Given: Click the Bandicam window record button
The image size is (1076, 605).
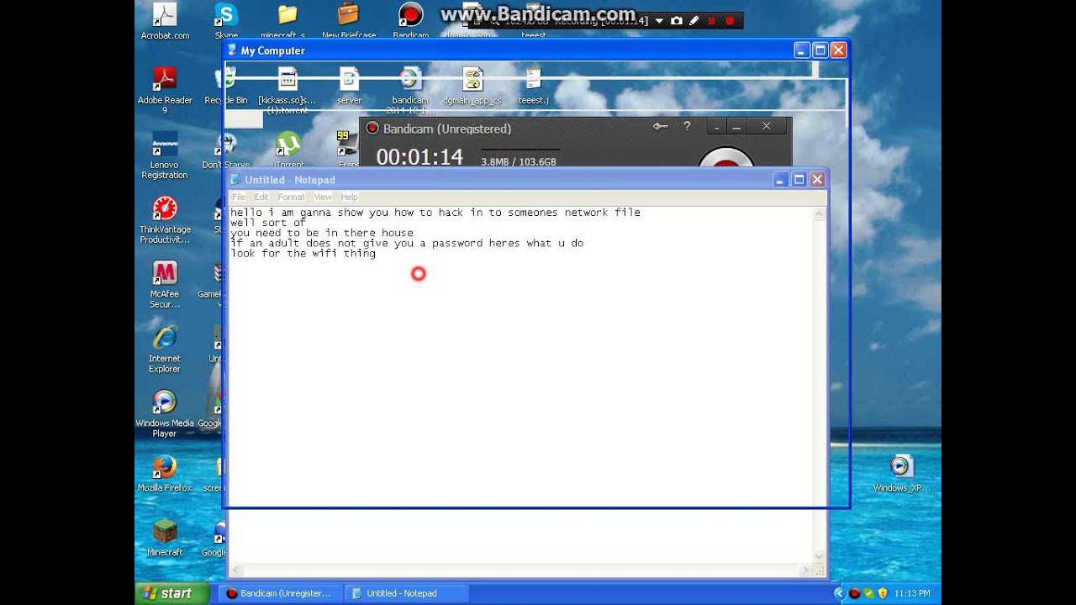Looking at the screenshot, I should [x=726, y=158].
